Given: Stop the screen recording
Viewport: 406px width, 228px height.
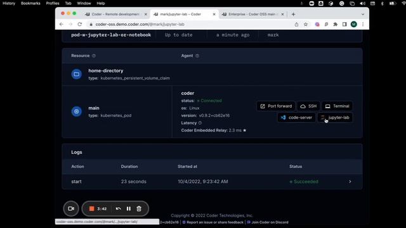Looking at the screenshot, I should tap(91, 208).
